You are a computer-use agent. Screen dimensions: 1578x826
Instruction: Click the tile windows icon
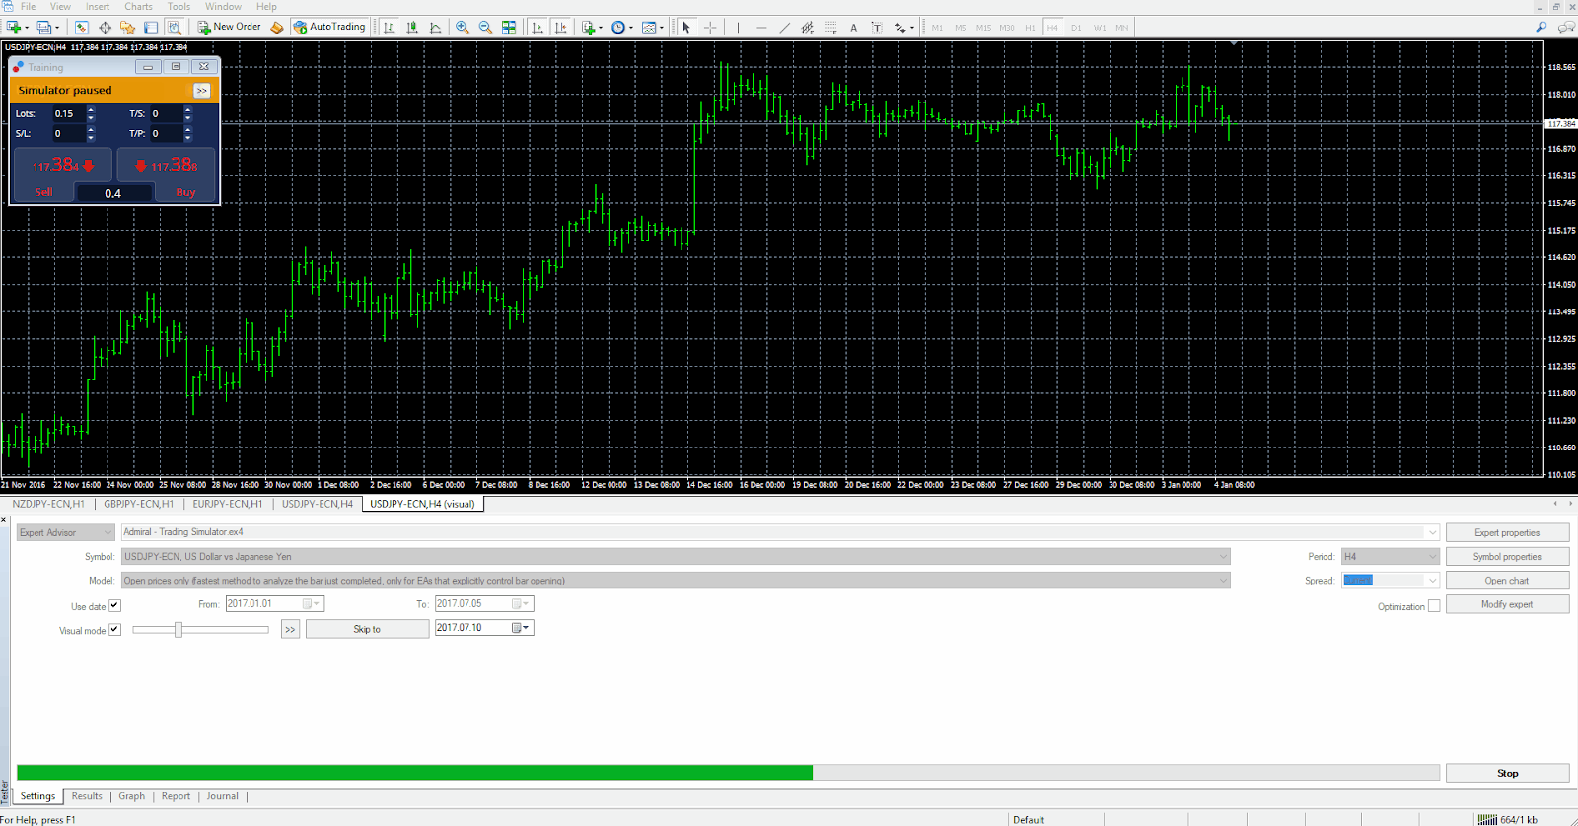509,28
